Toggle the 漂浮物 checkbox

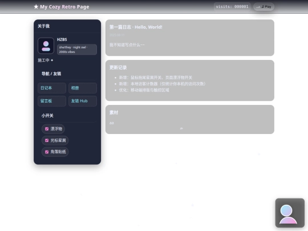[47, 129]
